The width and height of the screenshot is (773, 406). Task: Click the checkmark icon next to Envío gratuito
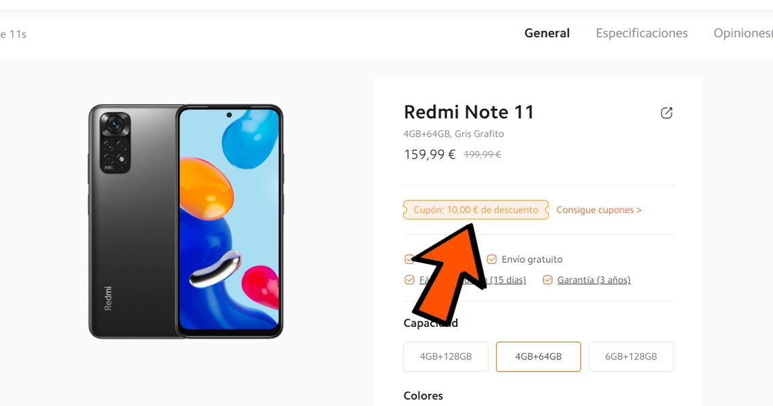click(492, 259)
